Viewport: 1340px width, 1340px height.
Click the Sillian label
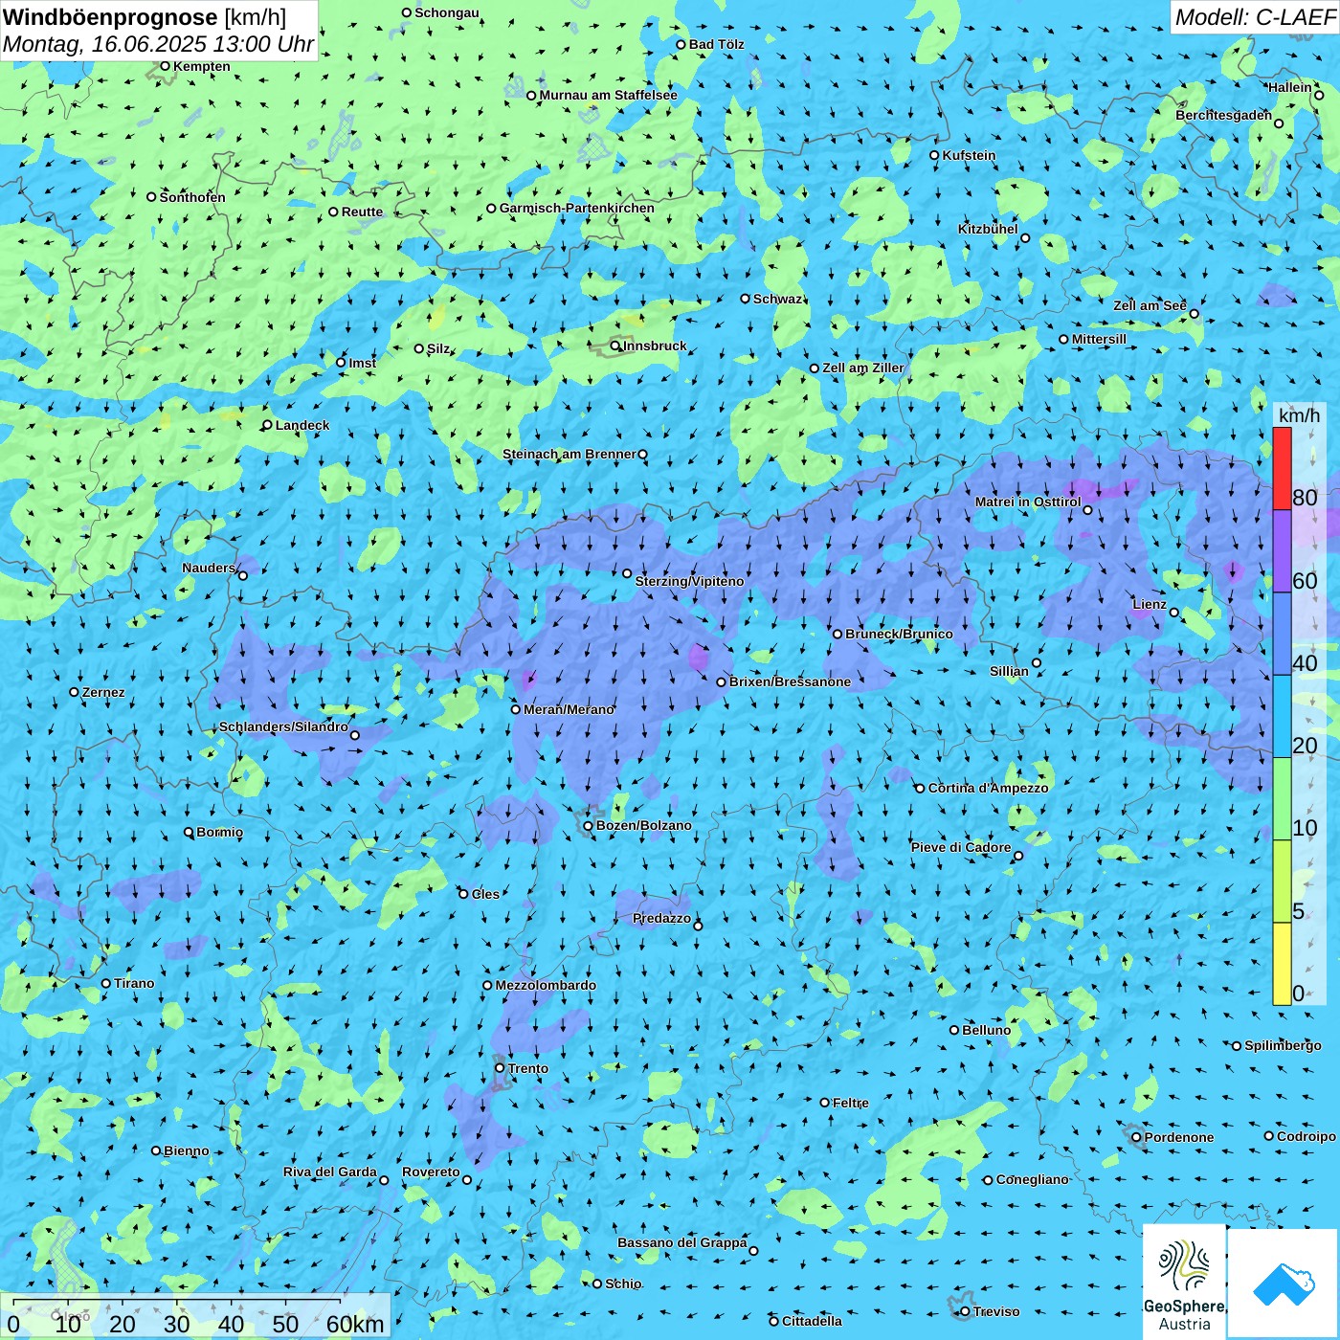(x=1009, y=671)
